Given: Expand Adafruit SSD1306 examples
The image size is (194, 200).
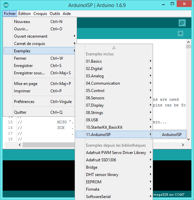Looking at the screenshot, I should [114, 160].
